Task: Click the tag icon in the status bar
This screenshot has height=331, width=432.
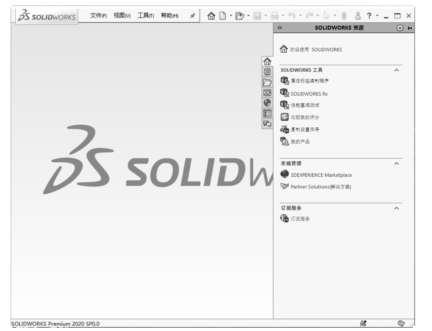Action: pos(401,323)
